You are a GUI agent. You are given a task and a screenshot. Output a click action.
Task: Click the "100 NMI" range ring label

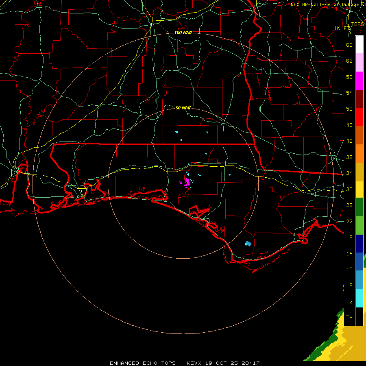pyautogui.click(x=183, y=33)
